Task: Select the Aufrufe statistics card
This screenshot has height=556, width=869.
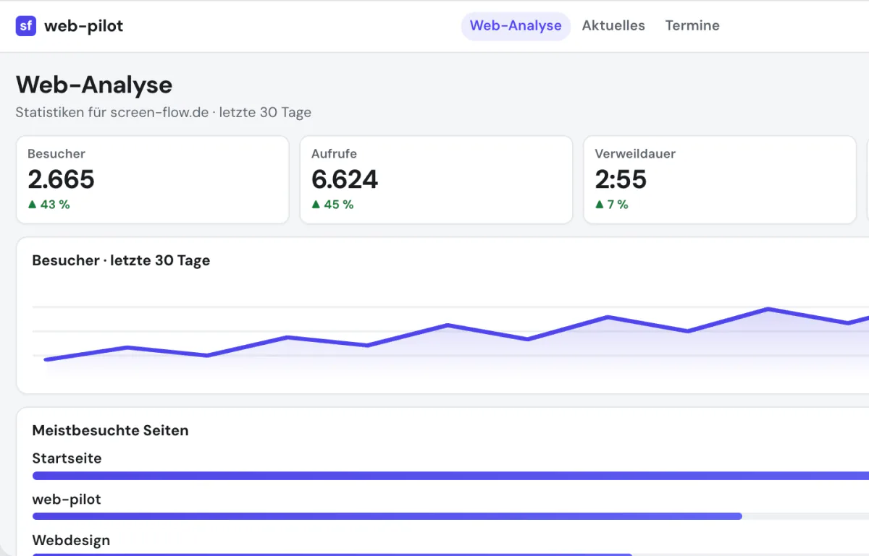Action: 436,180
